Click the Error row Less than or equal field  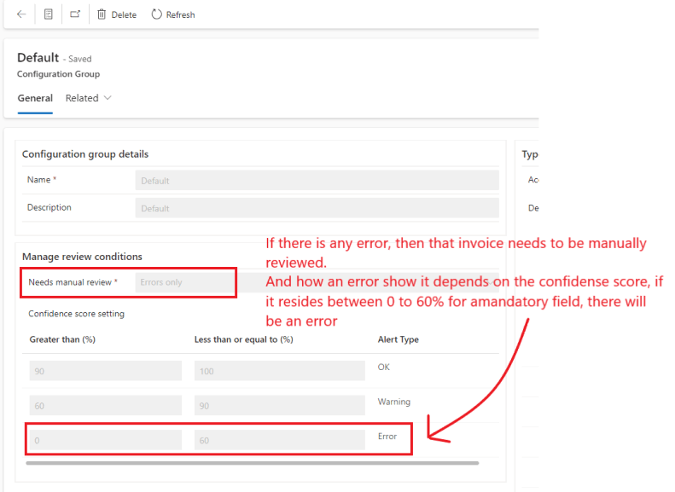[280, 440]
